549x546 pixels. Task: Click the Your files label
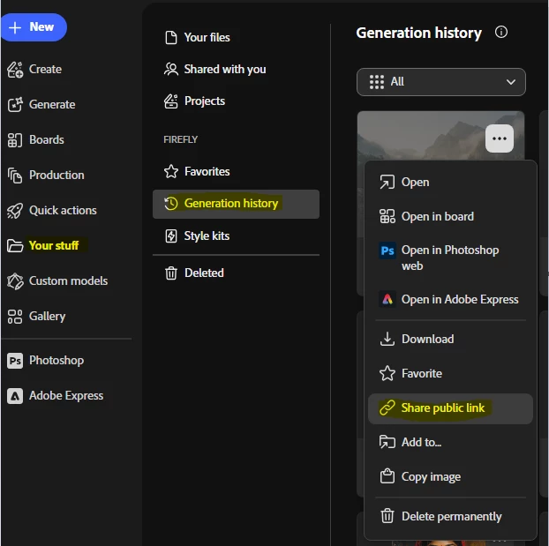[x=207, y=37]
